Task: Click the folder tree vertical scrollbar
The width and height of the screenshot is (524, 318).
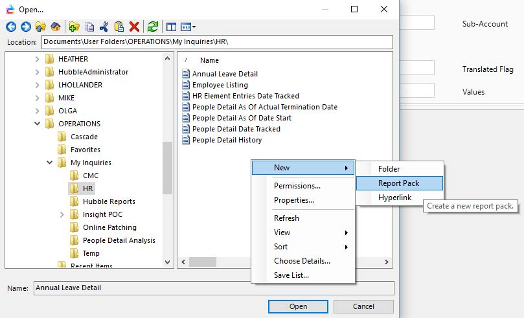Action: (x=168, y=168)
